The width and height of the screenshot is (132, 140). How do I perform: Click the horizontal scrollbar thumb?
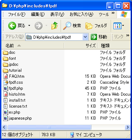coord(49,127)
